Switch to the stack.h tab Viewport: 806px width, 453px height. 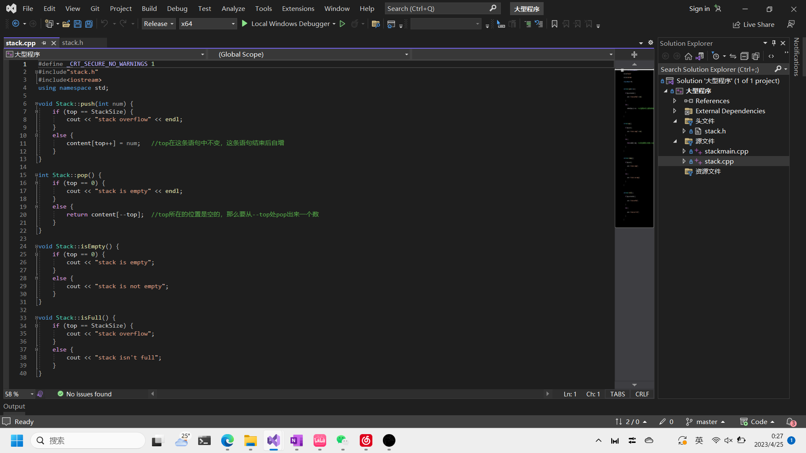pos(73,43)
